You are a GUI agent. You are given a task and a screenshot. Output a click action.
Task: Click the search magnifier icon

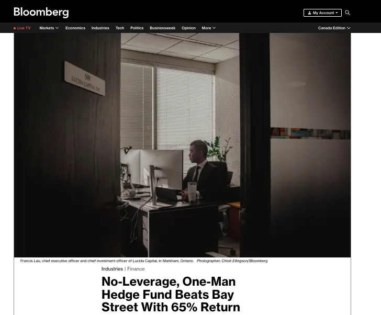pyautogui.click(x=348, y=13)
